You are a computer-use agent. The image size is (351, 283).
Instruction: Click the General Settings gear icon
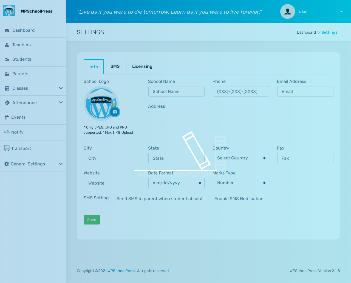pos(7,164)
